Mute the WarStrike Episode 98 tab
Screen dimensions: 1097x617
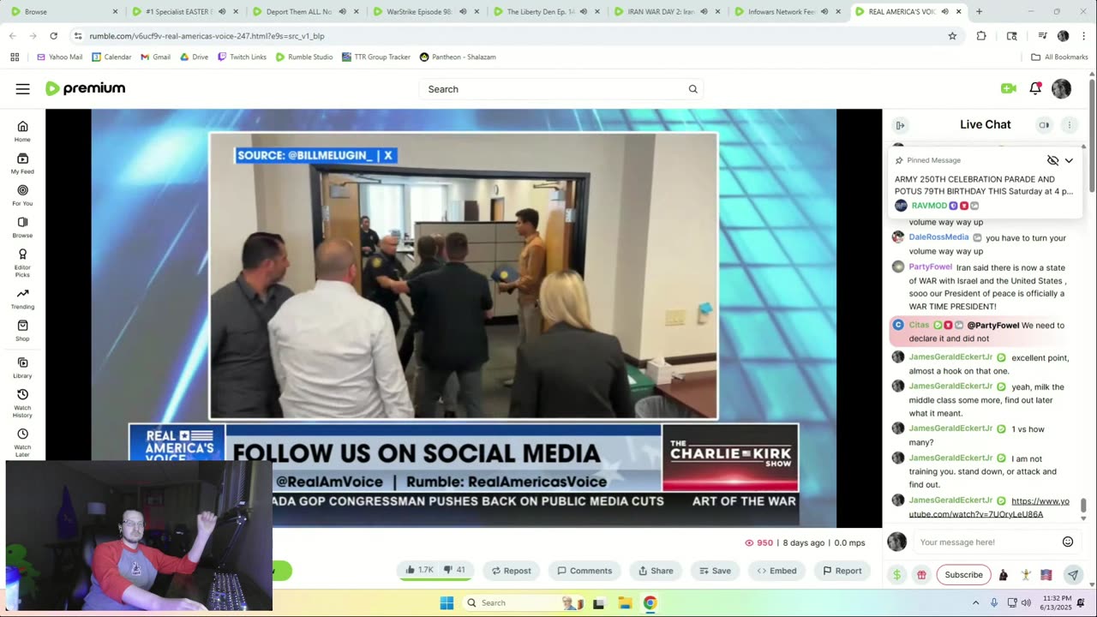pyautogui.click(x=462, y=12)
